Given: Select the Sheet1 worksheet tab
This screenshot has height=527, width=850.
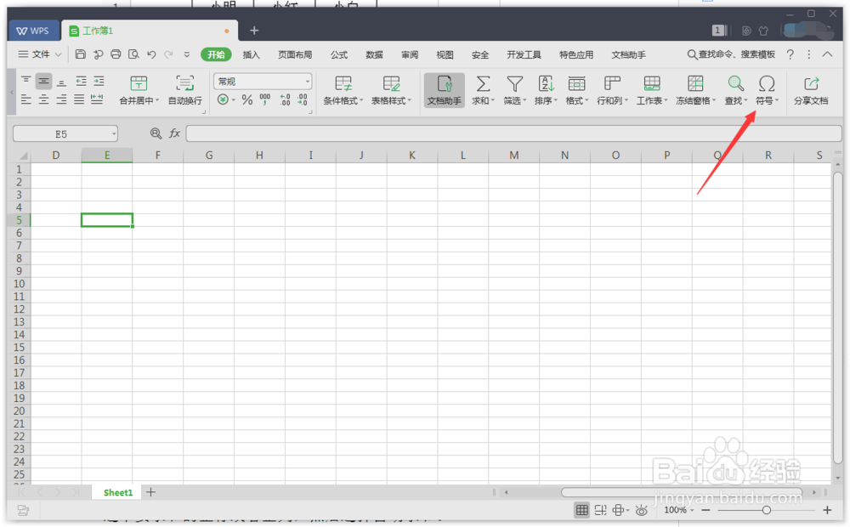Looking at the screenshot, I should click(x=117, y=492).
